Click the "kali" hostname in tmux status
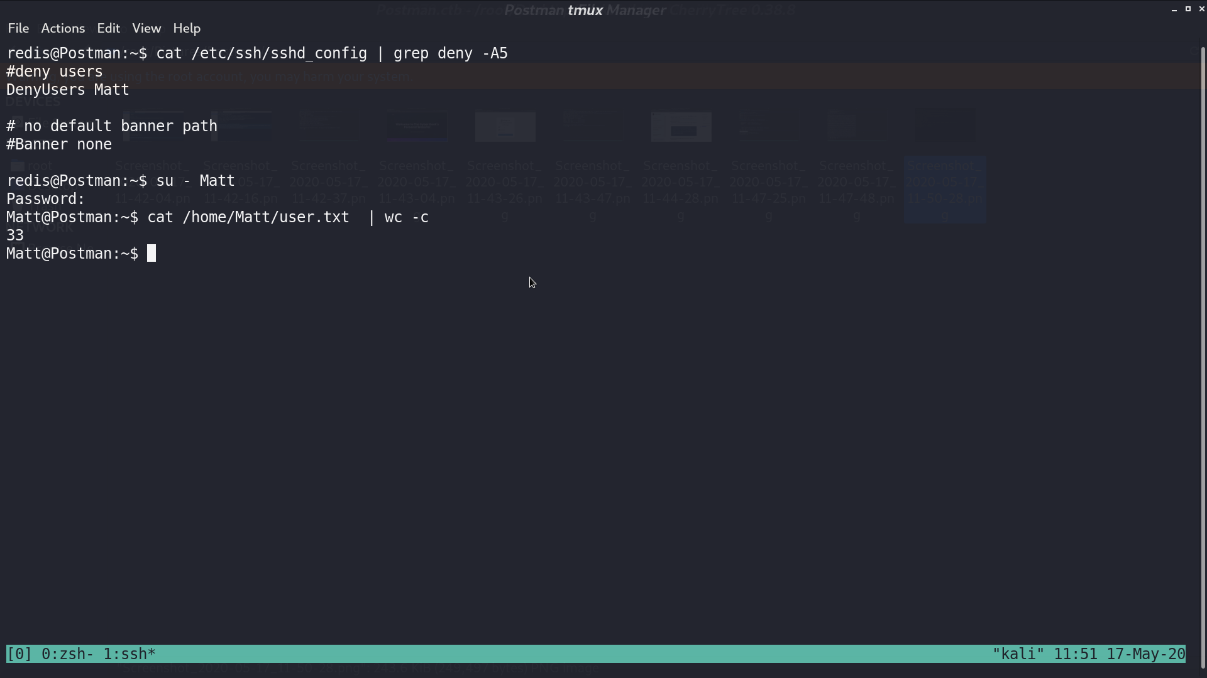 pyautogui.click(x=1018, y=654)
